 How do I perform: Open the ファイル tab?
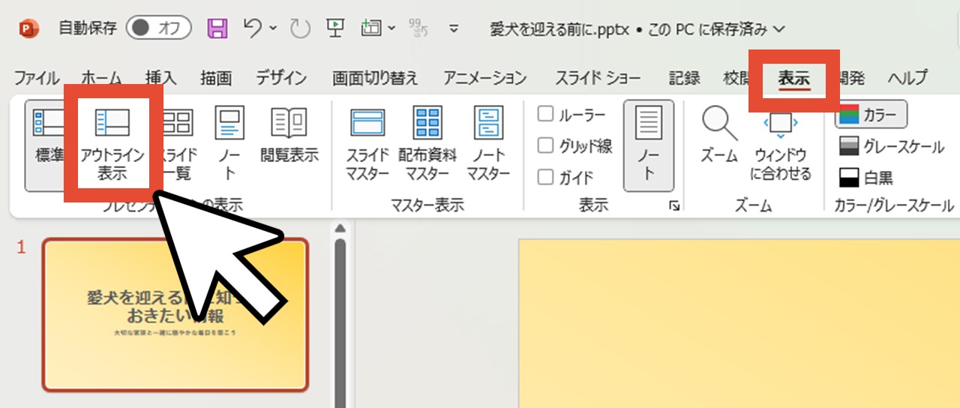pos(37,77)
